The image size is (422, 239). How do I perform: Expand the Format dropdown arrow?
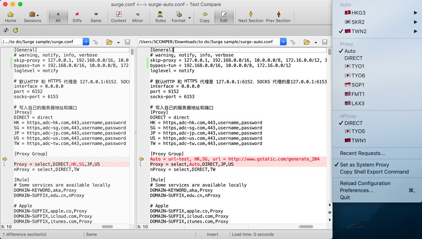point(190,18)
